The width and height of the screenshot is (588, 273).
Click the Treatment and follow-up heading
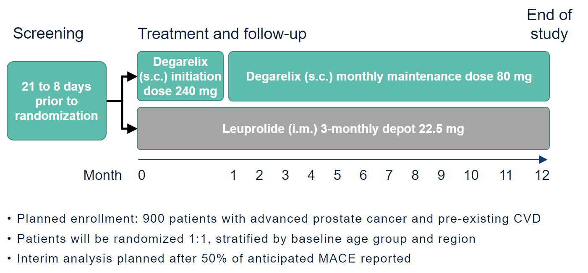(x=222, y=34)
